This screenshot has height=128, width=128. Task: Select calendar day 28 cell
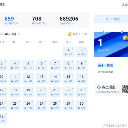[x=55, y=105]
